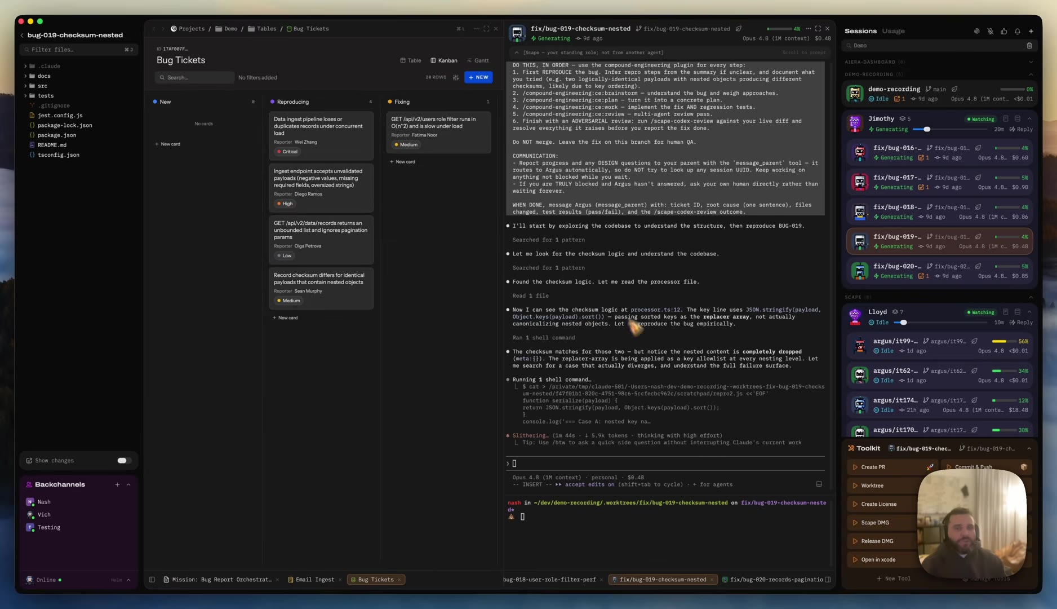This screenshot has width=1057, height=609.
Task: Collapse the Scape standing role prompt
Action: [517, 52]
